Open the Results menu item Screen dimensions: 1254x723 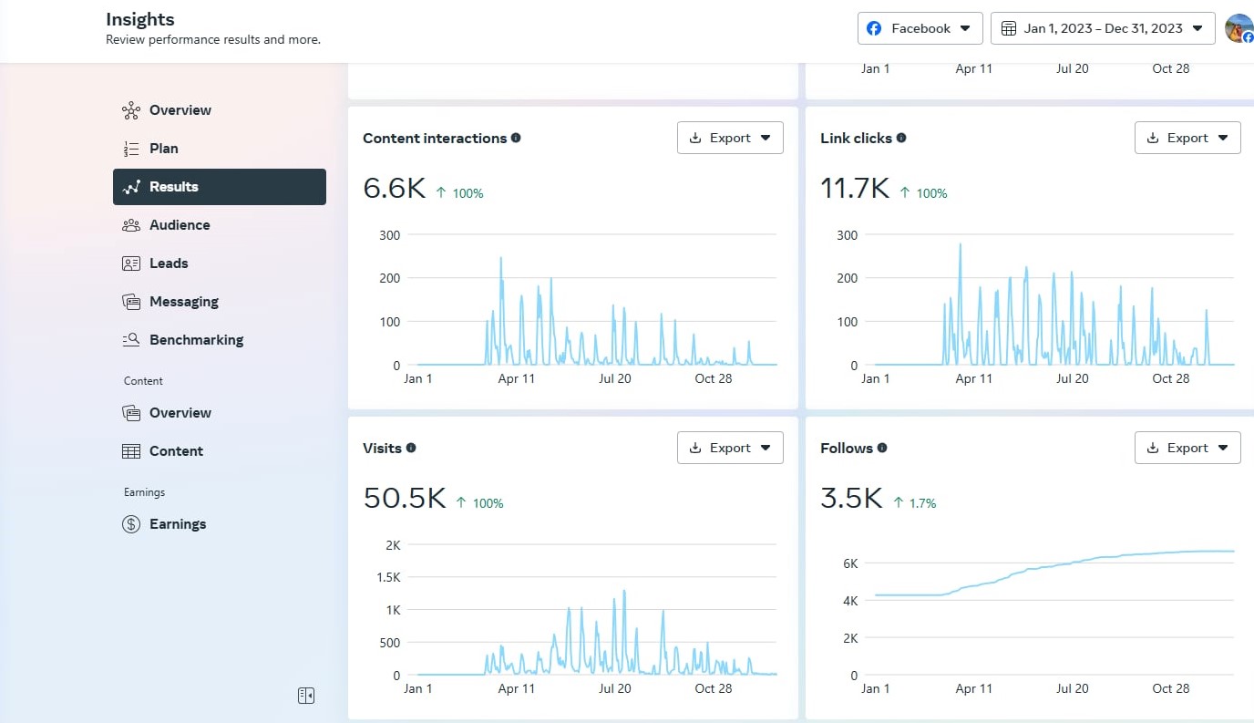click(220, 187)
